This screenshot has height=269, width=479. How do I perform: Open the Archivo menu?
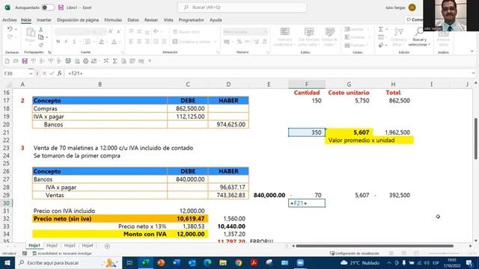[x=10, y=20]
